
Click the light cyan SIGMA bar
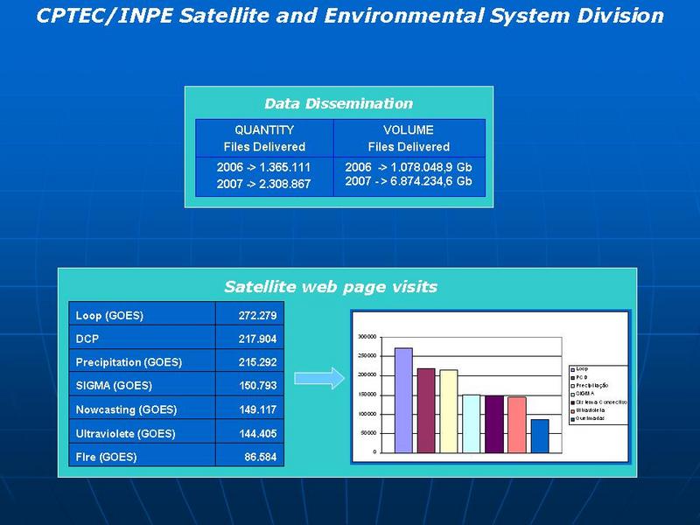coord(472,424)
